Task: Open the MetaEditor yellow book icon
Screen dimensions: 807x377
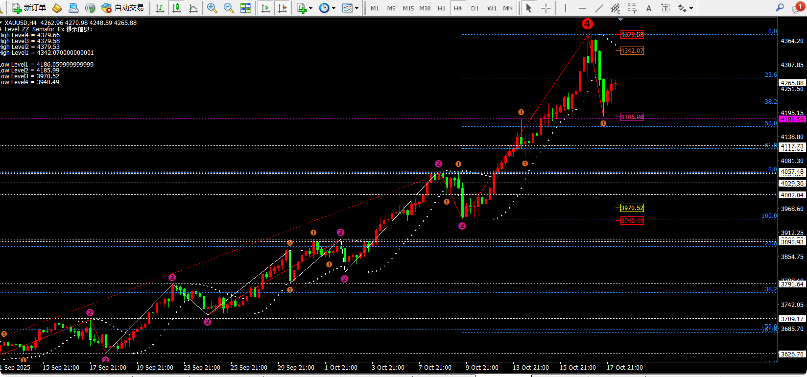Action: [x=57, y=8]
